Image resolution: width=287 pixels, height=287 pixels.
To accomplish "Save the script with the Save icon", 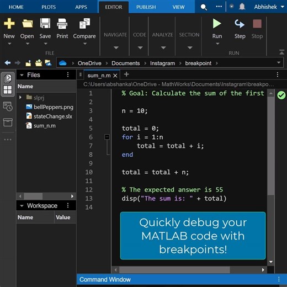I will (45, 23).
